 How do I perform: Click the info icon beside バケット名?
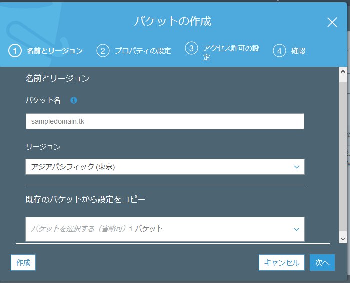pos(74,100)
